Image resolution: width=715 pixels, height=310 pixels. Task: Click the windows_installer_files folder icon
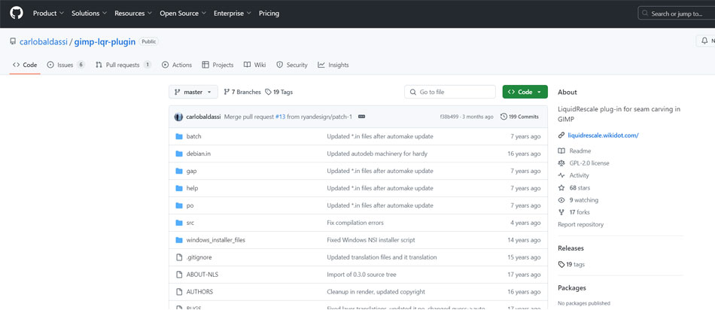(x=179, y=240)
